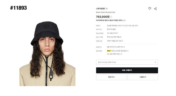Click the bucket hat product image
Viewport: 176px width, 96px height.
coord(47,54)
